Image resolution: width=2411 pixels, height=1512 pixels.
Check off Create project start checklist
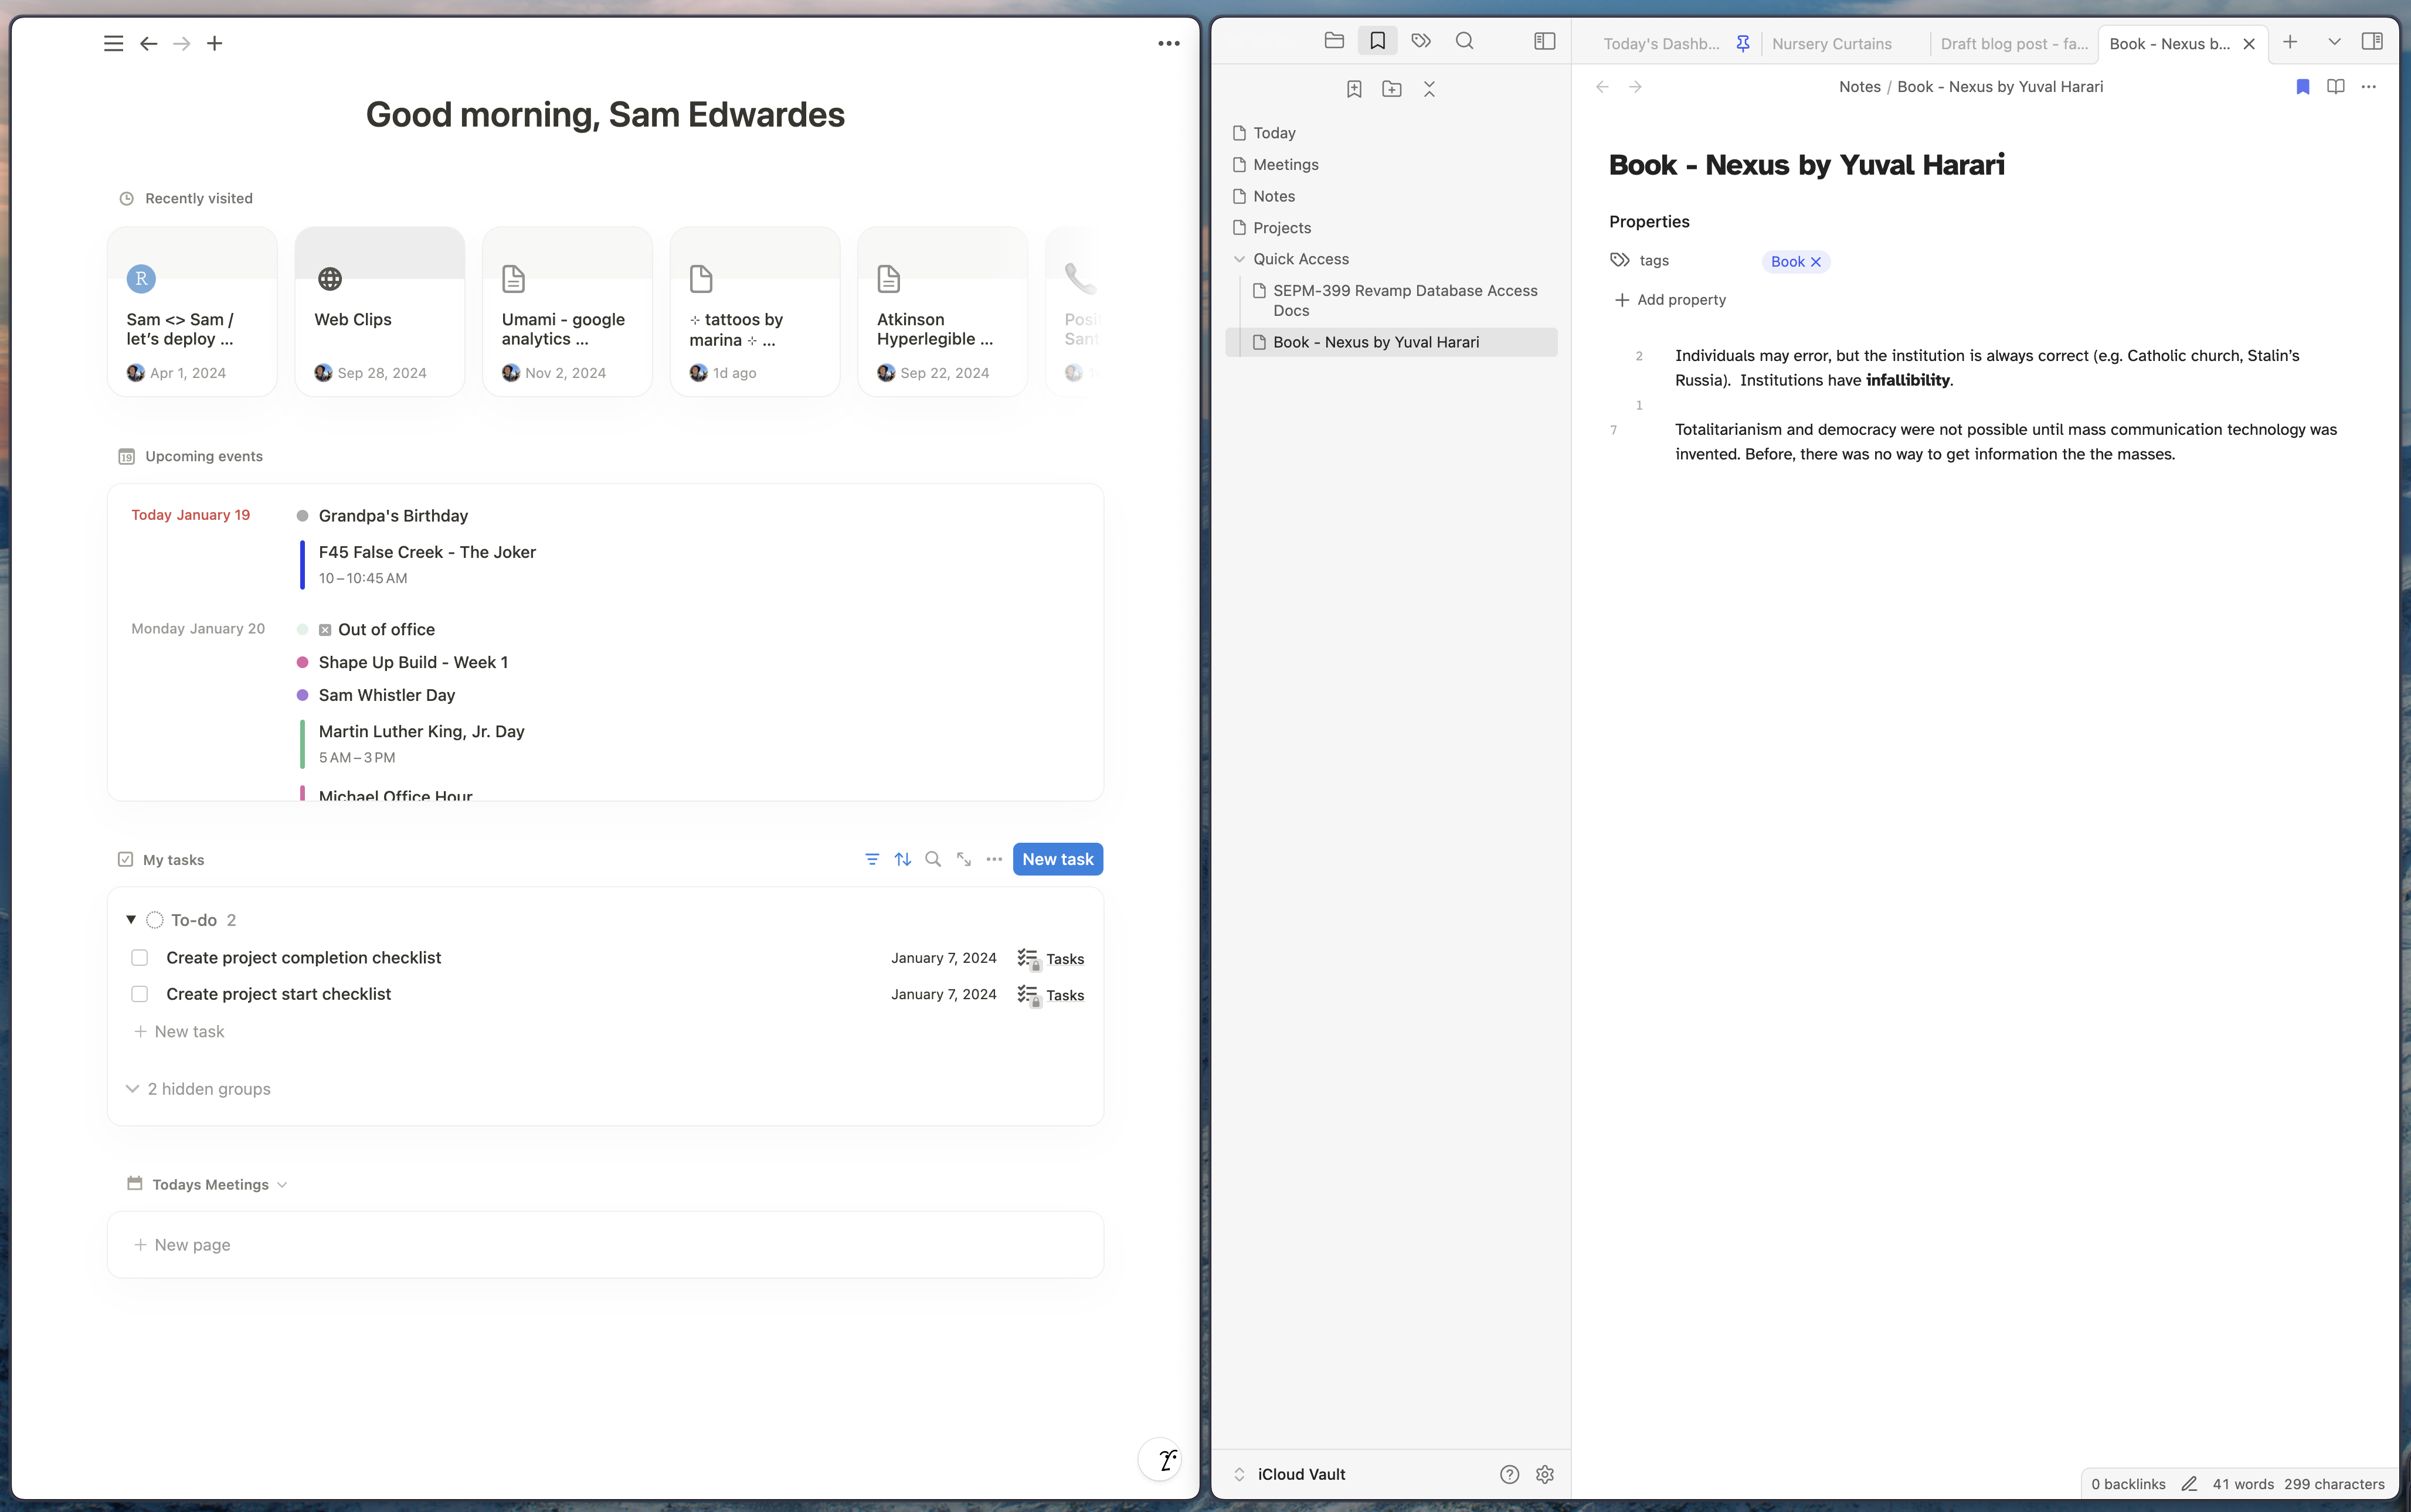[140, 993]
